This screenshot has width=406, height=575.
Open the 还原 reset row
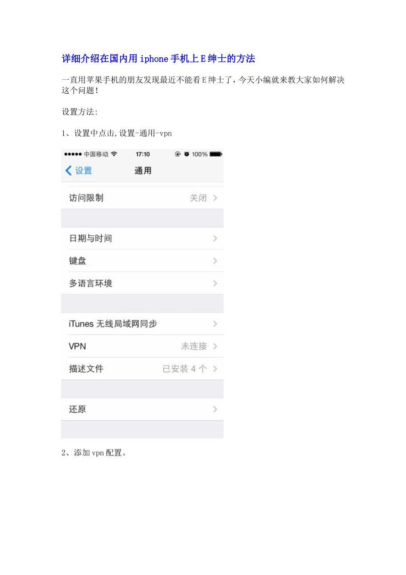[x=142, y=409]
